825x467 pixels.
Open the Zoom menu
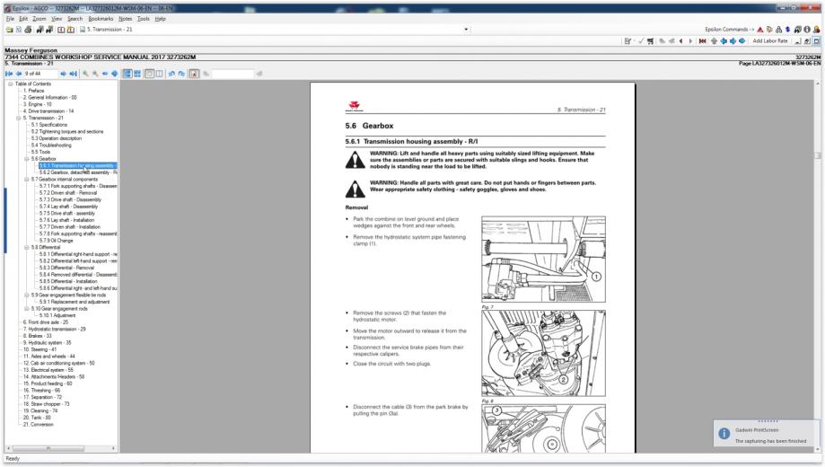click(x=39, y=19)
